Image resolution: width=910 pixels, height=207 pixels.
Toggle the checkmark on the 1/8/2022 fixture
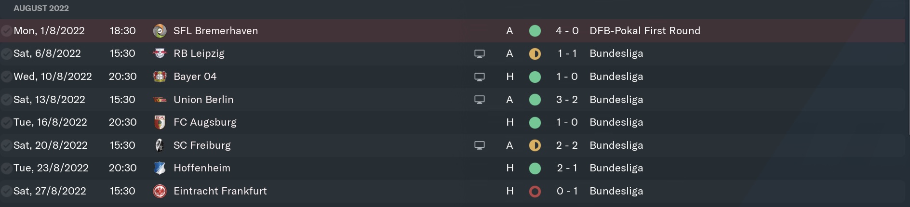coord(6,31)
